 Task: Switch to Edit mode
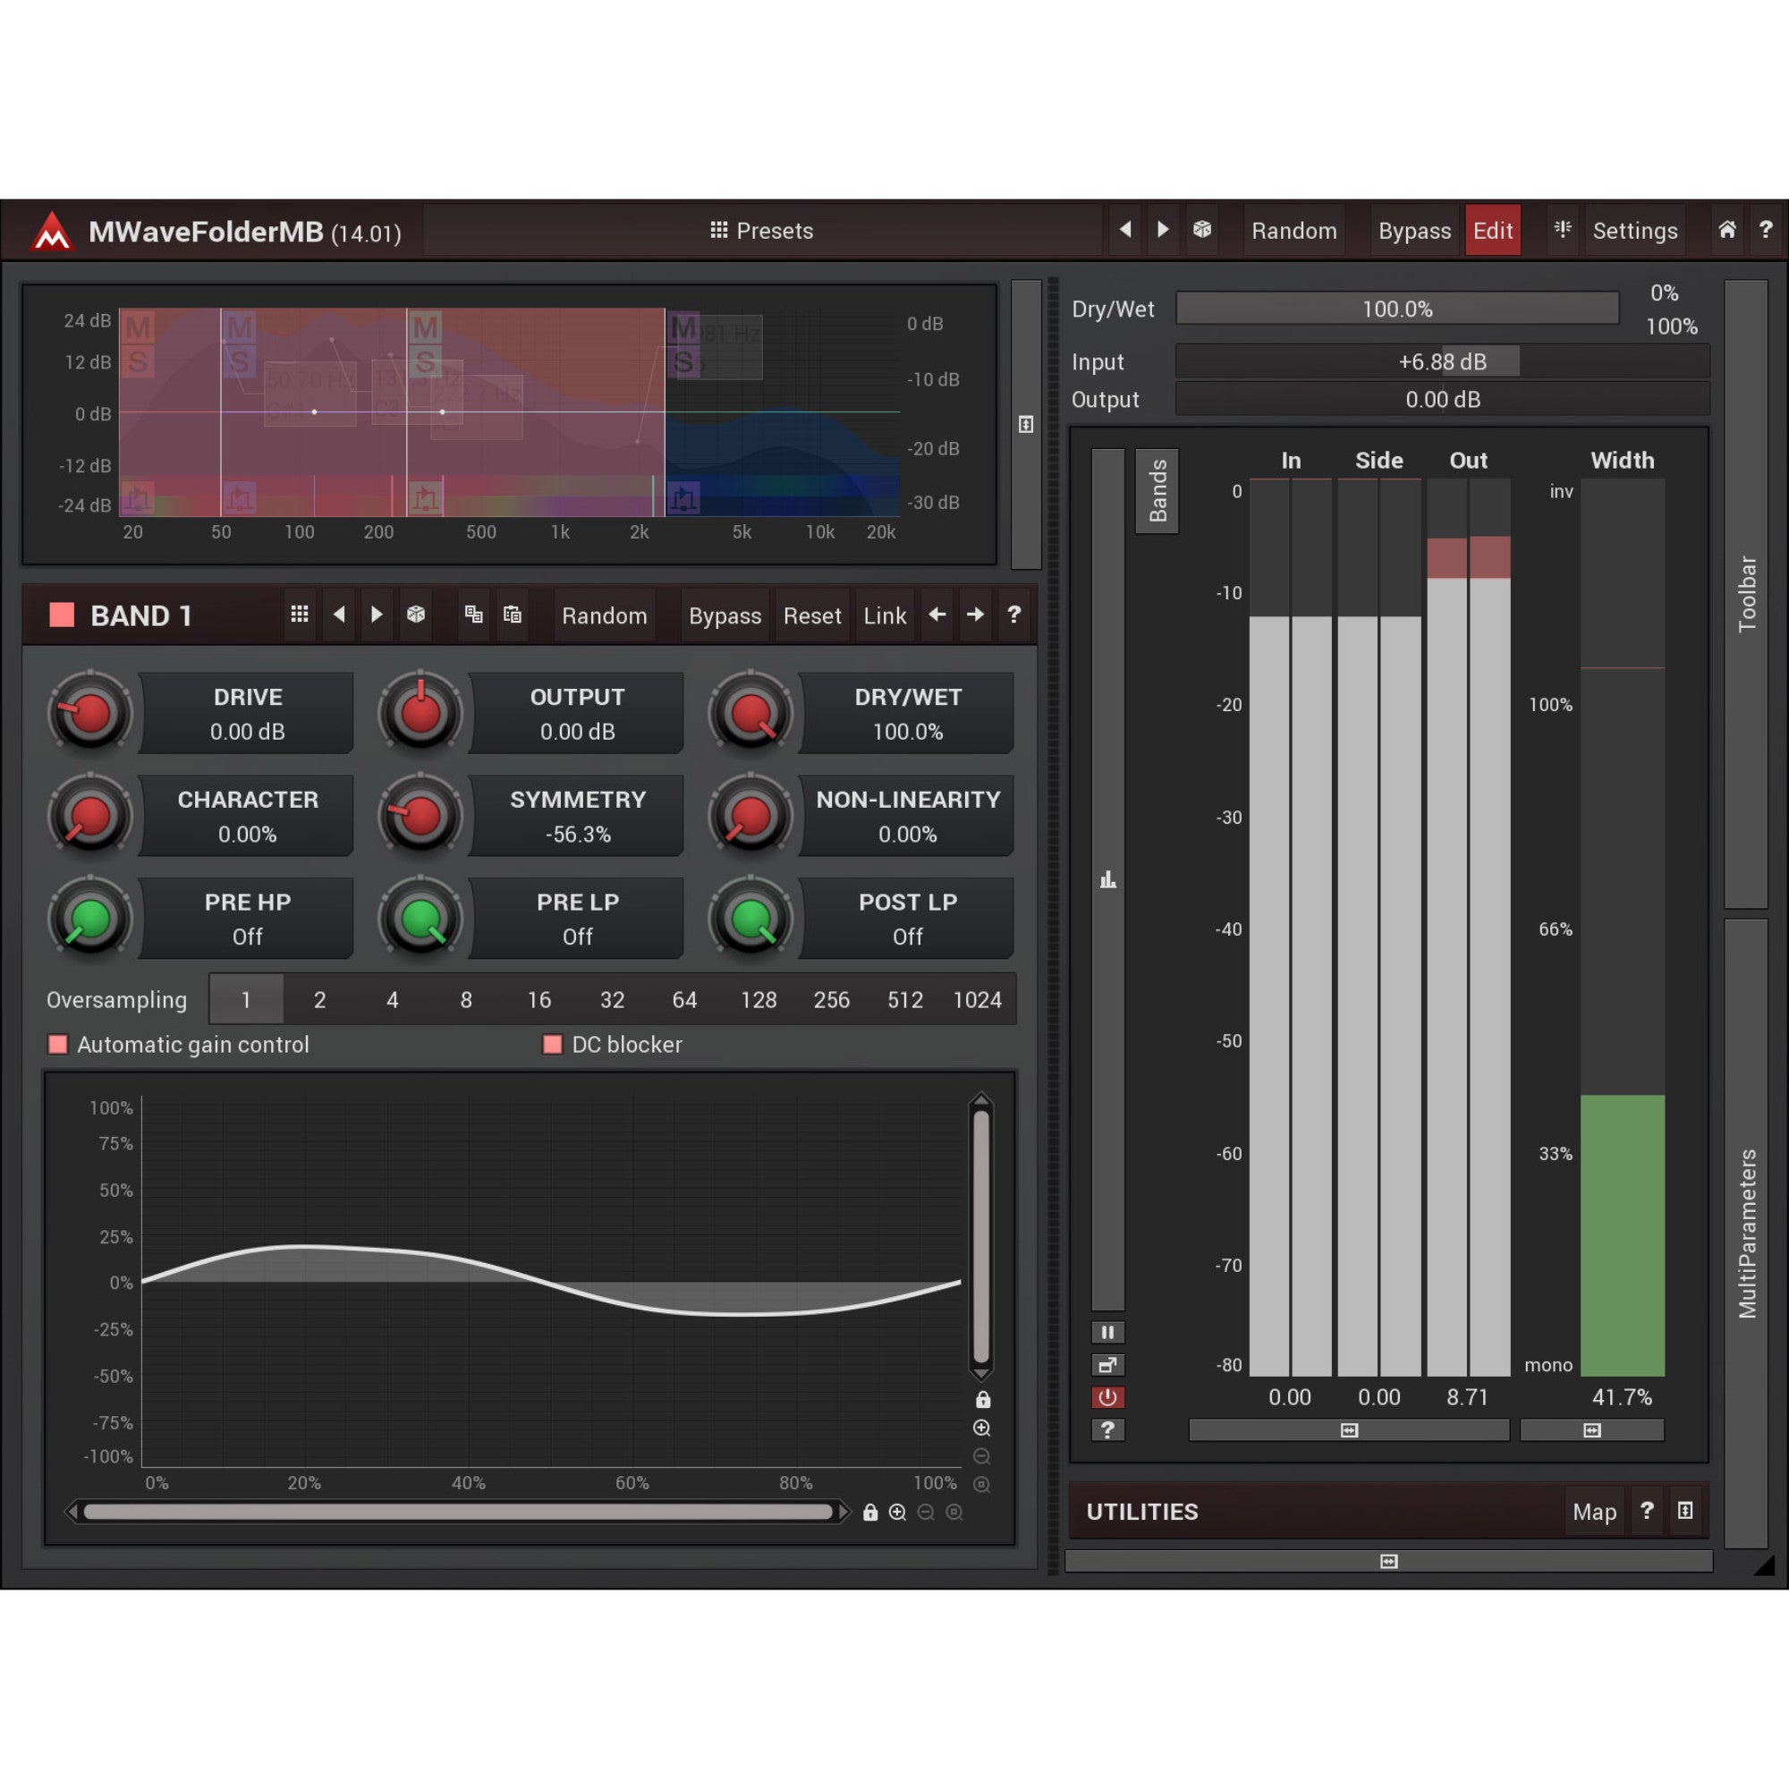tap(1493, 231)
